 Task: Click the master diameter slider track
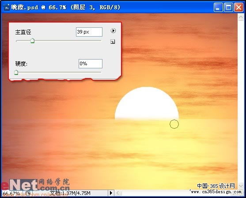[59, 41]
